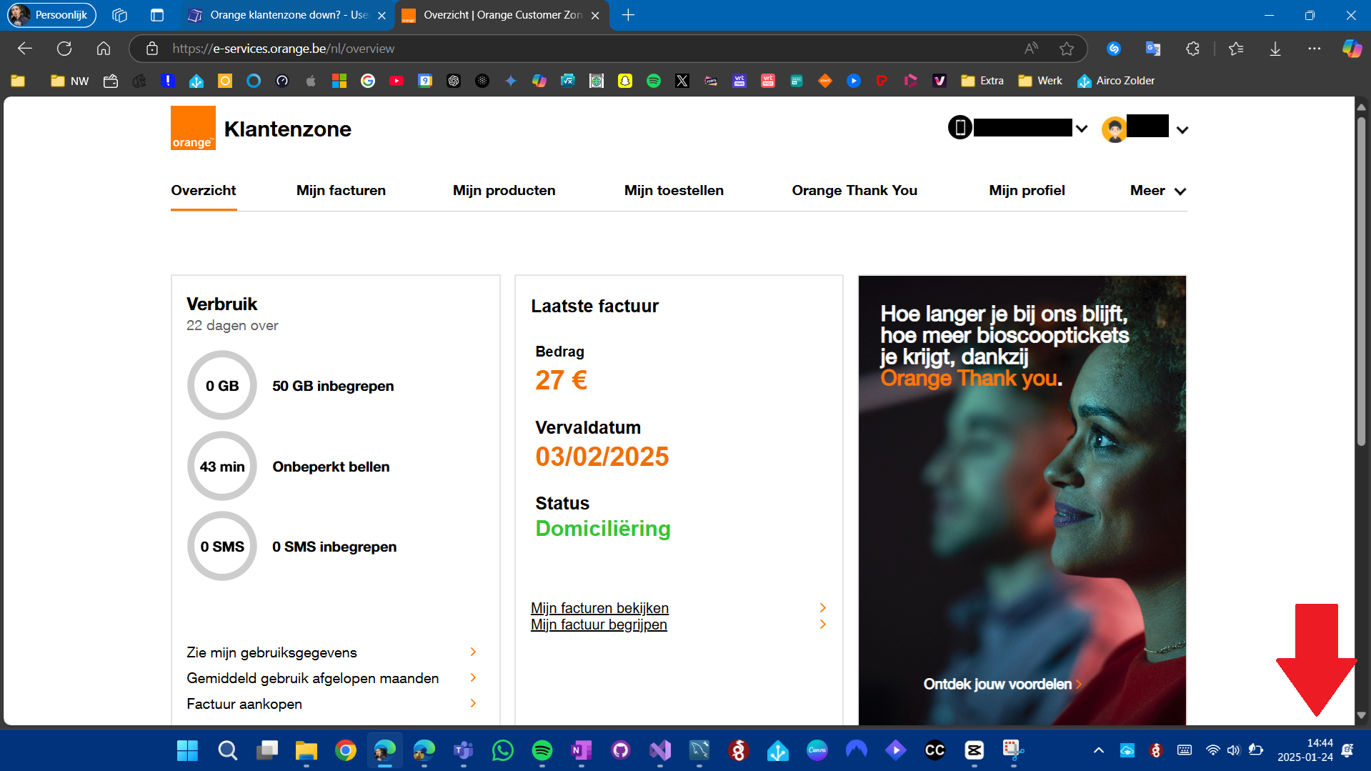This screenshot has height=771, width=1371.
Task: Open WhatsApp from the taskbar
Action: click(x=503, y=750)
